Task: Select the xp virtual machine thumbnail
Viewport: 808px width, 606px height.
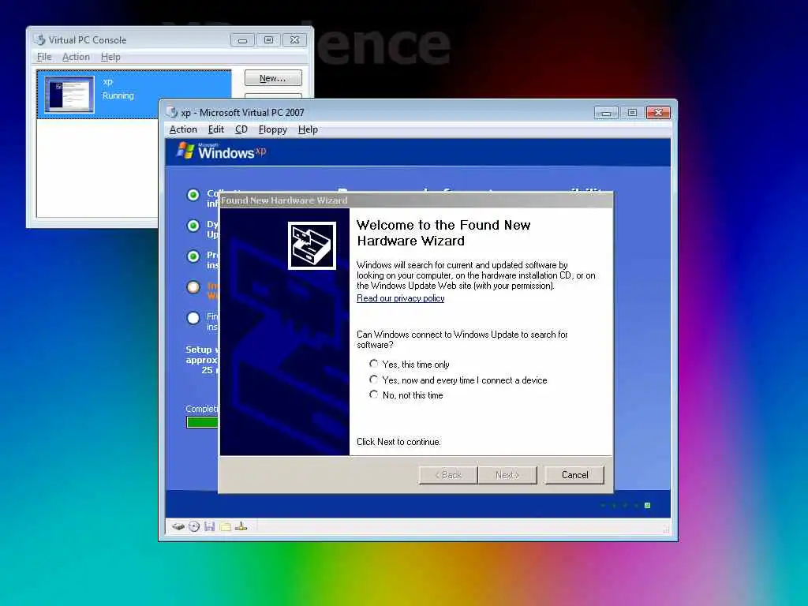Action: coord(69,95)
